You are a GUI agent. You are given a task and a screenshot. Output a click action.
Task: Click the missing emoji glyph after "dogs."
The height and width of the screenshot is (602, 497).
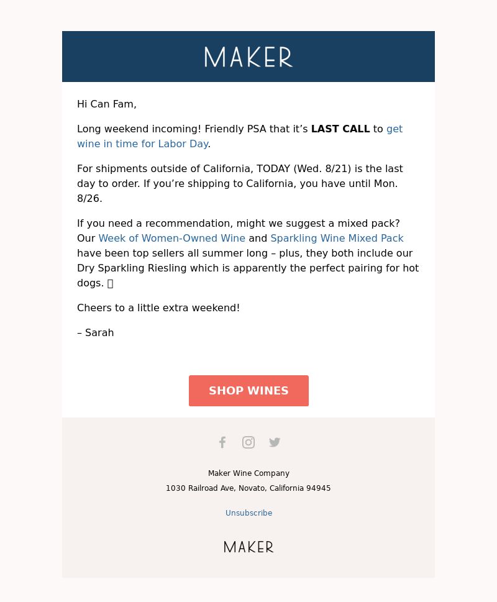[x=110, y=283]
